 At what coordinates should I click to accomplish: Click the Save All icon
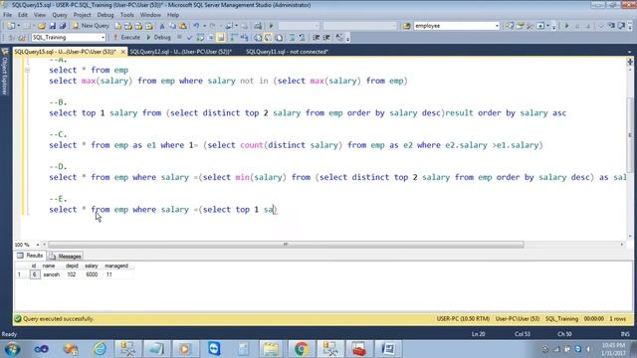(x=62, y=26)
